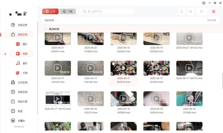Open 历史记录 history in sidebar
The width and height of the screenshot is (223, 133).
pyautogui.click(x=19, y=25)
